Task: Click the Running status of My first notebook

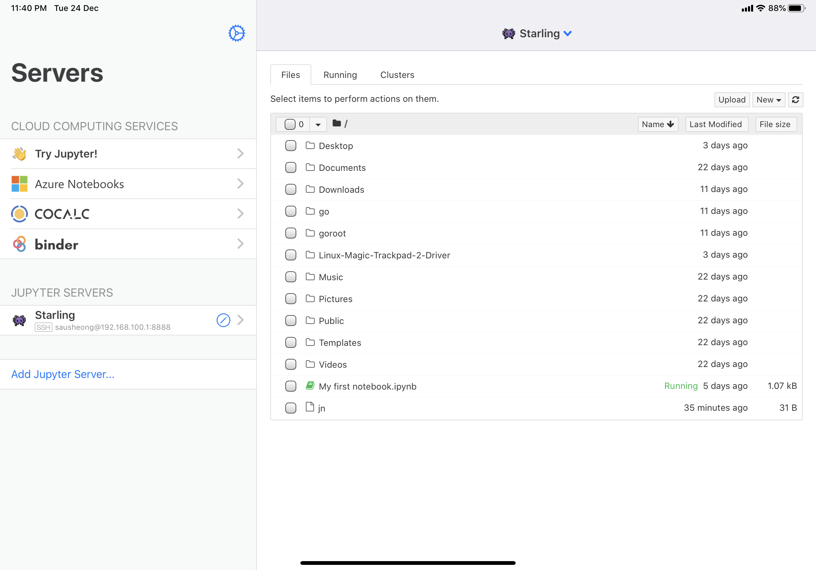Action: [x=681, y=386]
